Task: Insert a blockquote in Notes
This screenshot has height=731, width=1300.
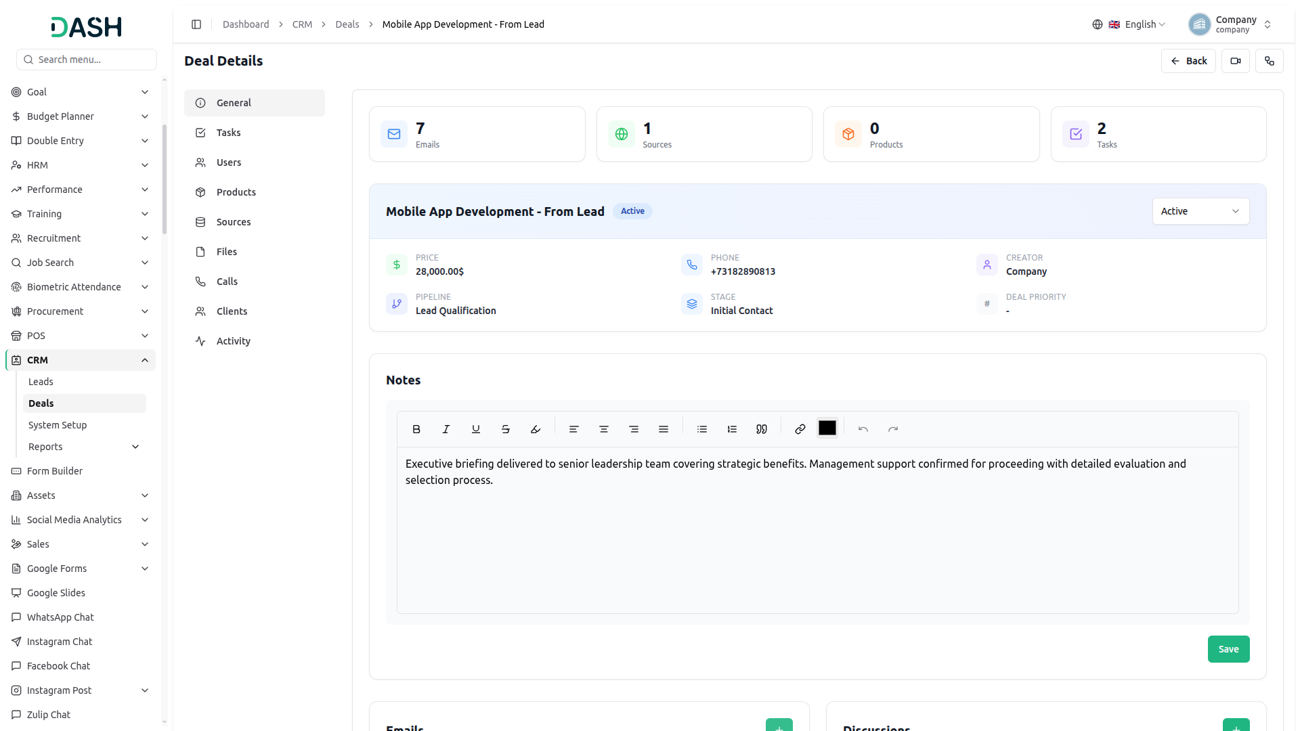Action: (762, 429)
